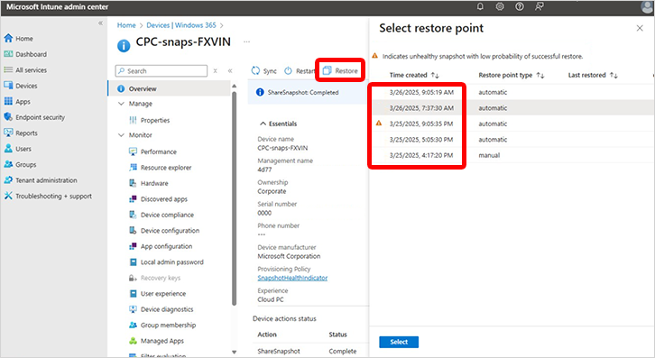The width and height of the screenshot is (655, 358).
Task: Select restore point 3/26/2025, 9:05:19 AM
Action: [x=512, y=92]
